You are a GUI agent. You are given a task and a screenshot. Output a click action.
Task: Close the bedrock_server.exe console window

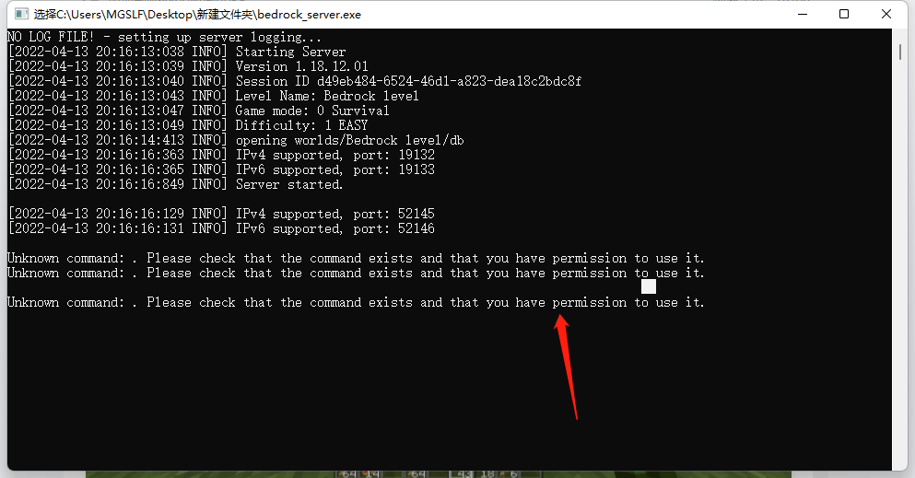pyautogui.click(x=886, y=14)
